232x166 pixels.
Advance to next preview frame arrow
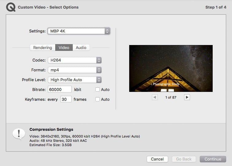click(x=187, y=97)
